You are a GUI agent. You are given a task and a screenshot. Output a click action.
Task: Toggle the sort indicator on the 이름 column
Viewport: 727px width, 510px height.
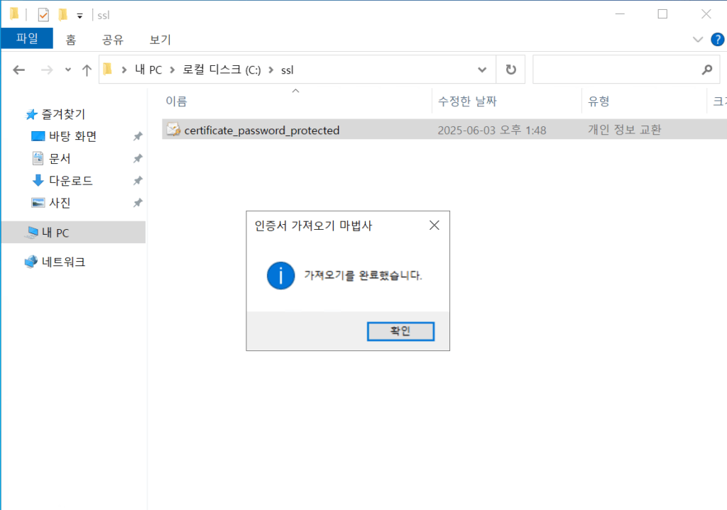pyautogui.click(x=295, y=91)
